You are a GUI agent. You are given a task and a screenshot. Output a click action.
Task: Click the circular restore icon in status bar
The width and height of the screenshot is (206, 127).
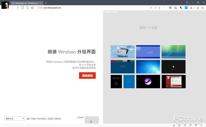(x=180, y=126)
